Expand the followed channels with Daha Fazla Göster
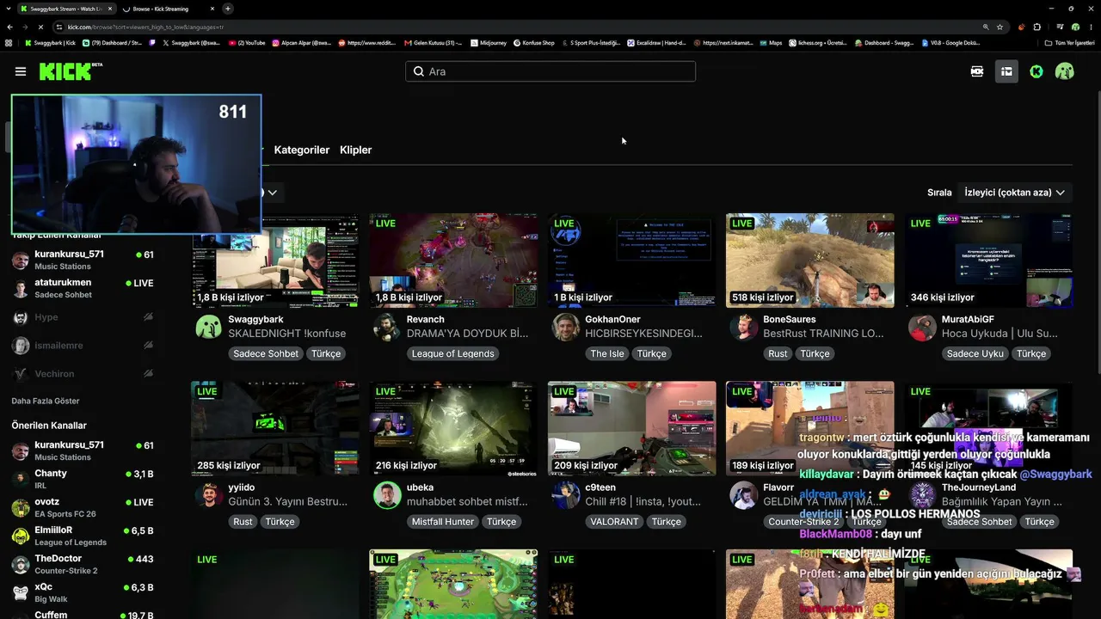The width and height of the screenshot is (1101, 619). click(46, 401)
